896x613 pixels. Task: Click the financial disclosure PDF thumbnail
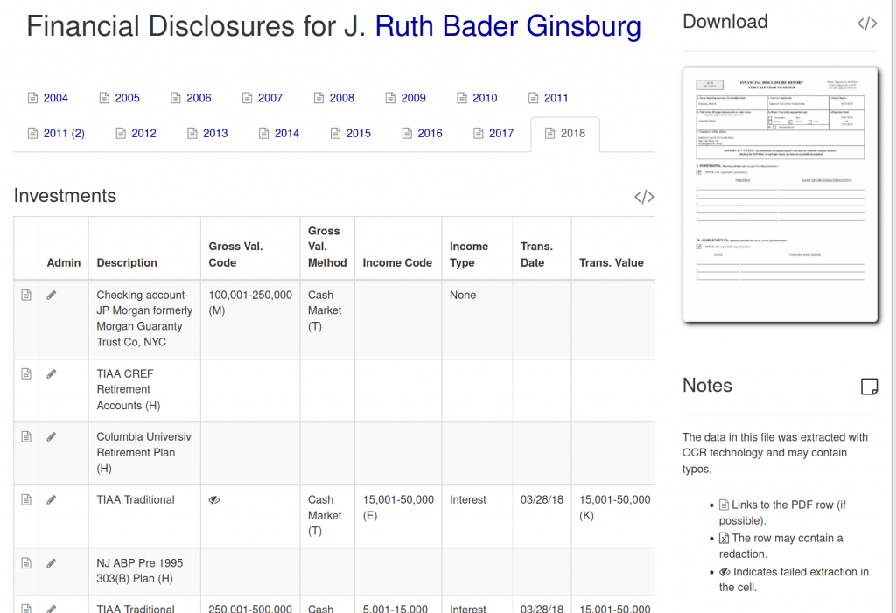point(780,195)
